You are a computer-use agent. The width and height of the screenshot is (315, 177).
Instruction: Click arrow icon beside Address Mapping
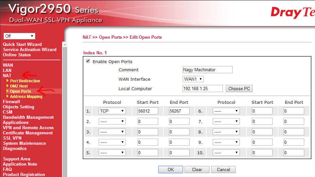[8, 96]
